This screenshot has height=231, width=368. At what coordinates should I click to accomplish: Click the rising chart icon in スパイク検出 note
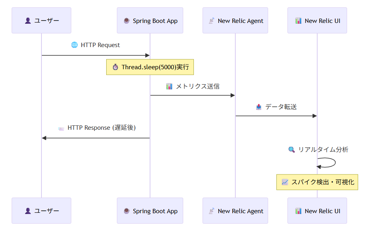[x=285, y=182]
